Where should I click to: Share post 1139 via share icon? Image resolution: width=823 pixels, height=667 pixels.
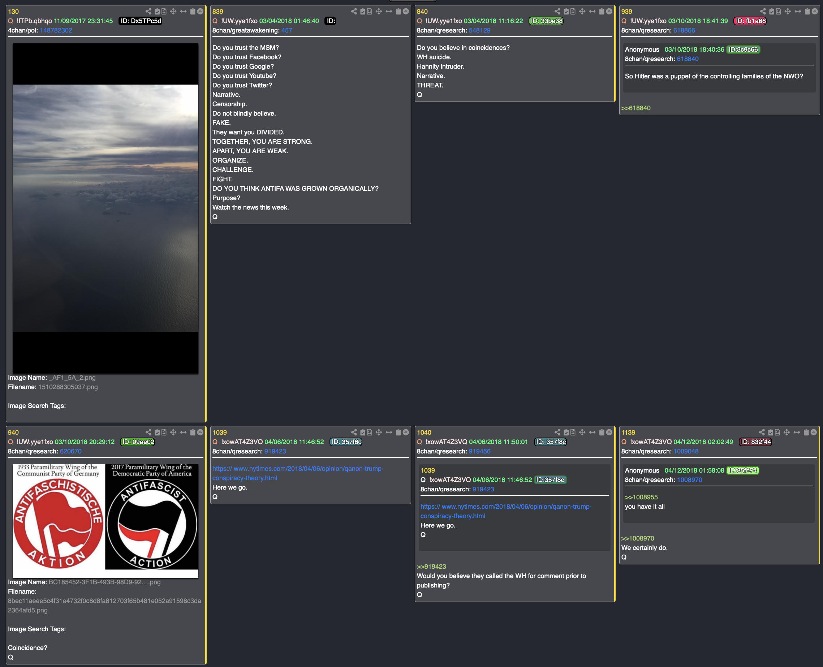coord(762,432)
